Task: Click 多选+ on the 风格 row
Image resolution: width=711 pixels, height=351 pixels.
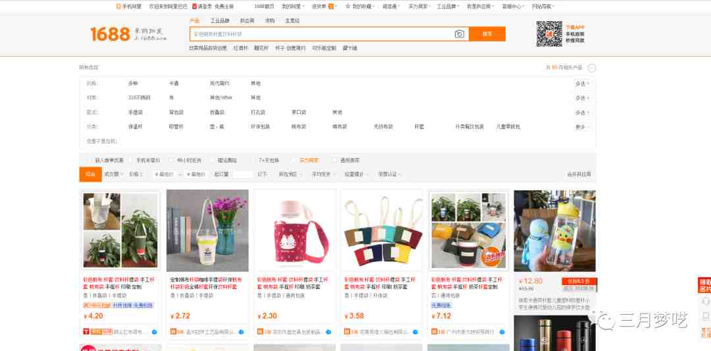Action: click(x=583, y=84)
